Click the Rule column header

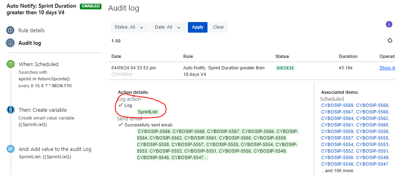[188, 56]
